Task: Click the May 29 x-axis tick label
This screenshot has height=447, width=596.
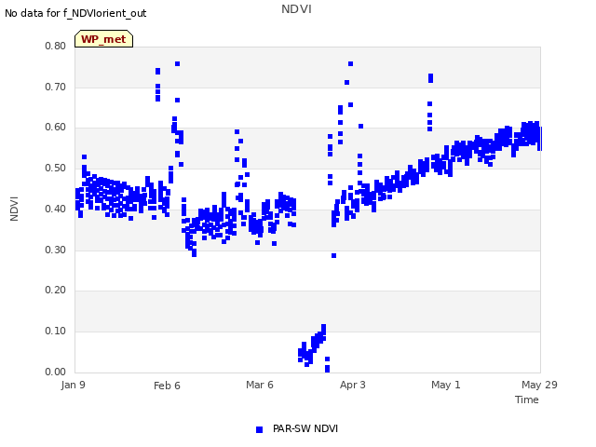Action: 539,385
